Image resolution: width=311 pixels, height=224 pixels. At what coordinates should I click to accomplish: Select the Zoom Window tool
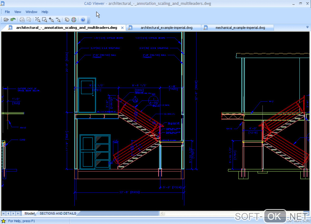click(45, 20)
